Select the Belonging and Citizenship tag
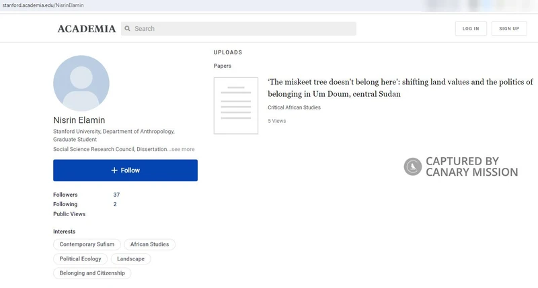Image resolution: width=538 pixels, height=288 pixels. tap(92, 273)
